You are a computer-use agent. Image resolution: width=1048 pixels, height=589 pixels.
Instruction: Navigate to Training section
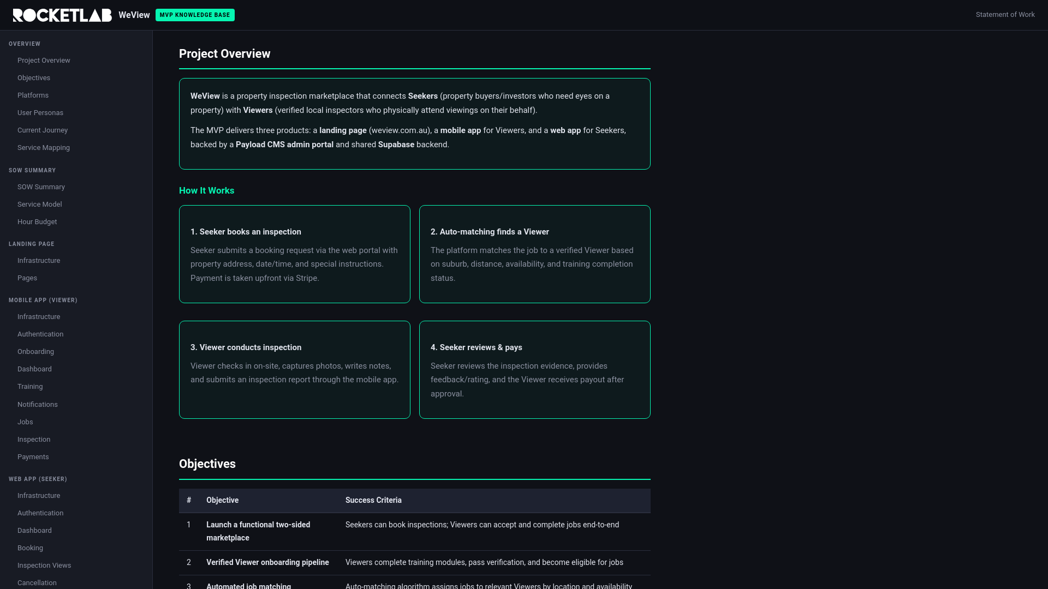pos(30,387)
